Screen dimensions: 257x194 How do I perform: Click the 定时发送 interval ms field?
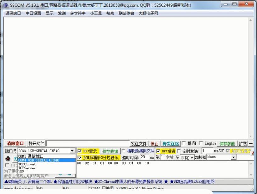click(x=207, y=151)
